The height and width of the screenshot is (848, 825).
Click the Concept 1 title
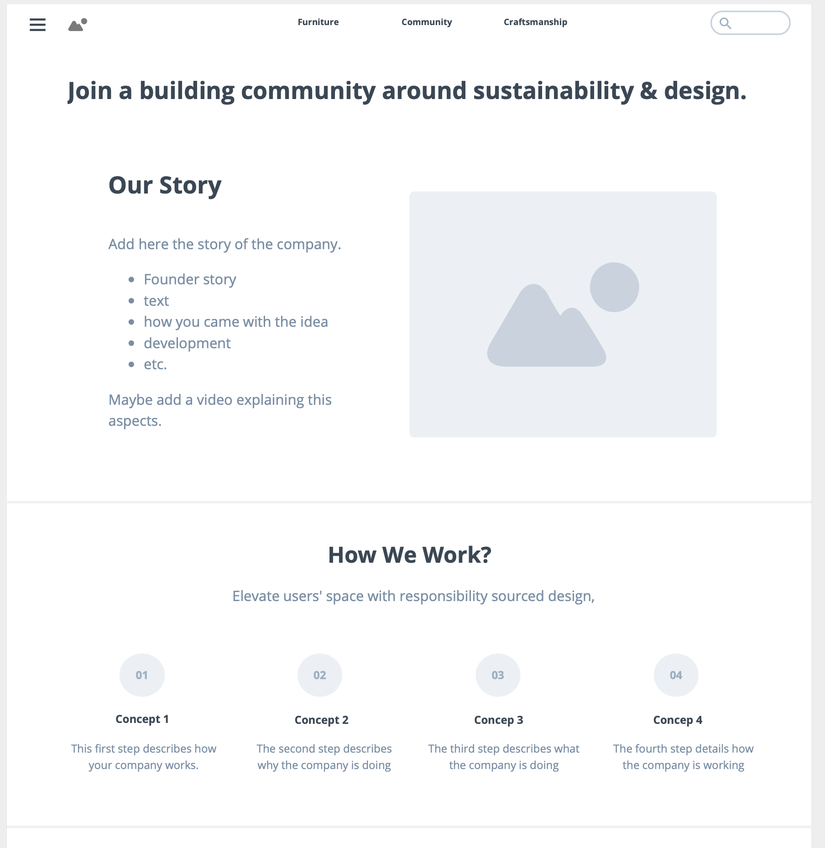[142, 719]
